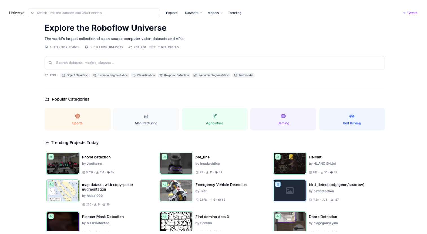Click the Universe logo text
This screenshot has height=234, width=427.
point(17,13)
